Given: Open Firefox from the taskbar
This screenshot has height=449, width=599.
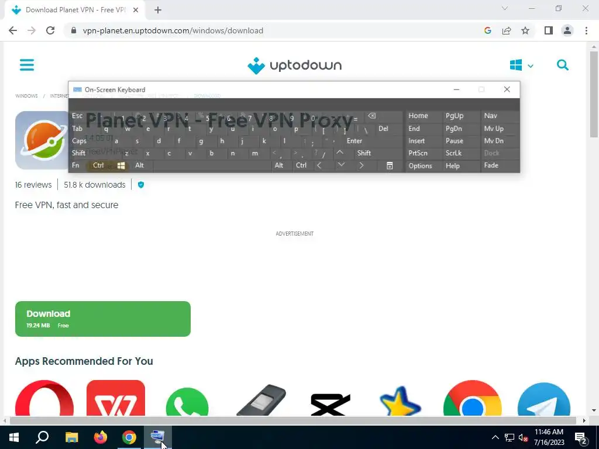Looking at the screenshot, I should coord(101,437).
